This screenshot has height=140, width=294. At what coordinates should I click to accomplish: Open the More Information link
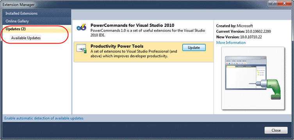click(231, 43)
